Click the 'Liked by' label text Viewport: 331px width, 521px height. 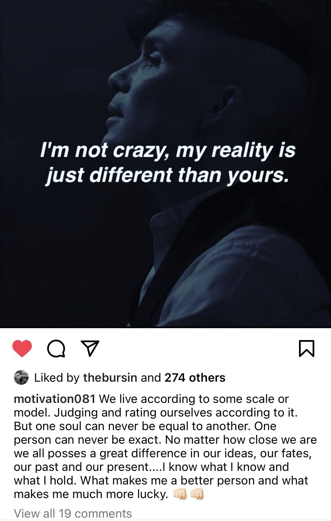57,377
